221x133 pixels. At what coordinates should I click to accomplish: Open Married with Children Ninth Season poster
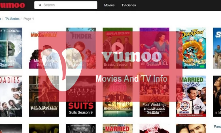[x=191, y=96]
